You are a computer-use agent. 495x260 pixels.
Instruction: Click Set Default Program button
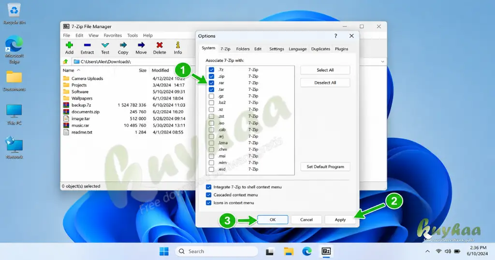(325, 167)
